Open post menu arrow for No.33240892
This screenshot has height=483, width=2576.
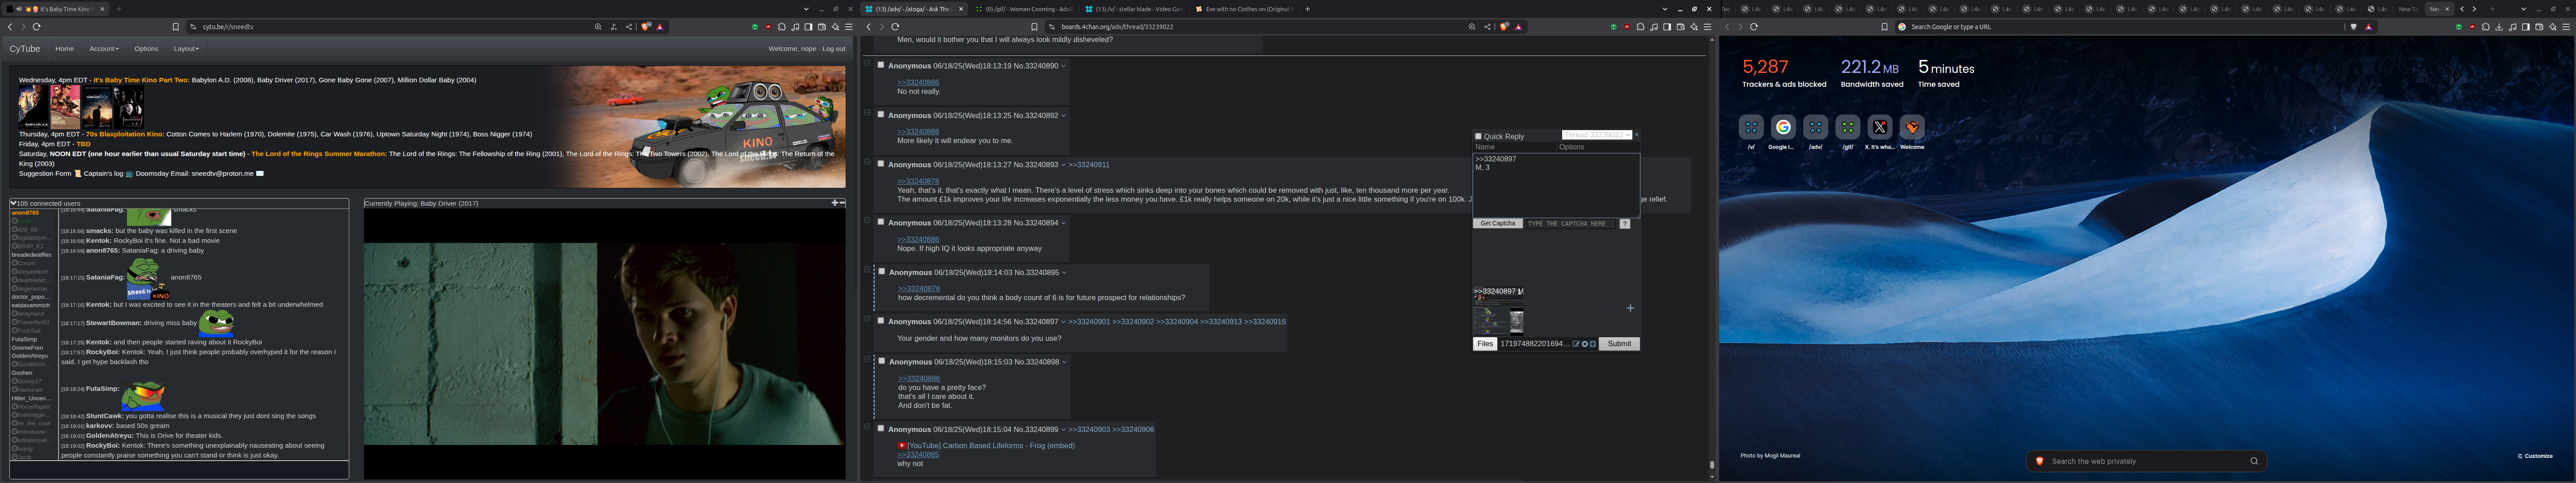[1063, 115]
